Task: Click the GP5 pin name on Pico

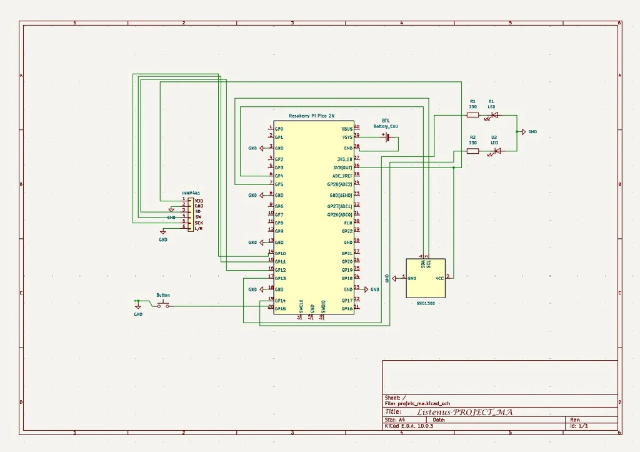Action: coord(279,184)
